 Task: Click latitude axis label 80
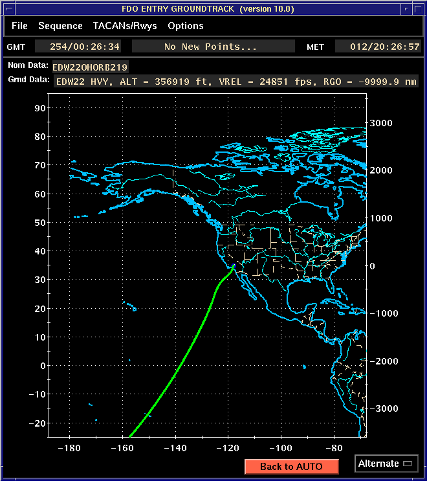click(x=40, y=137)
